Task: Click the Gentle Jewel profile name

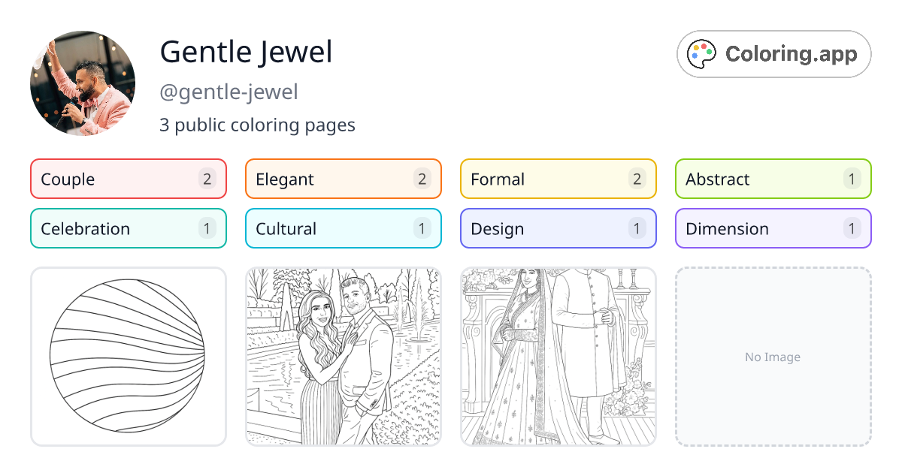Action: [x=247, y=52]
